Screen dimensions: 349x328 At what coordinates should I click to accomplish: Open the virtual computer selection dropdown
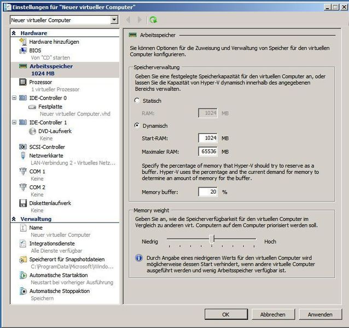[114, 20]
